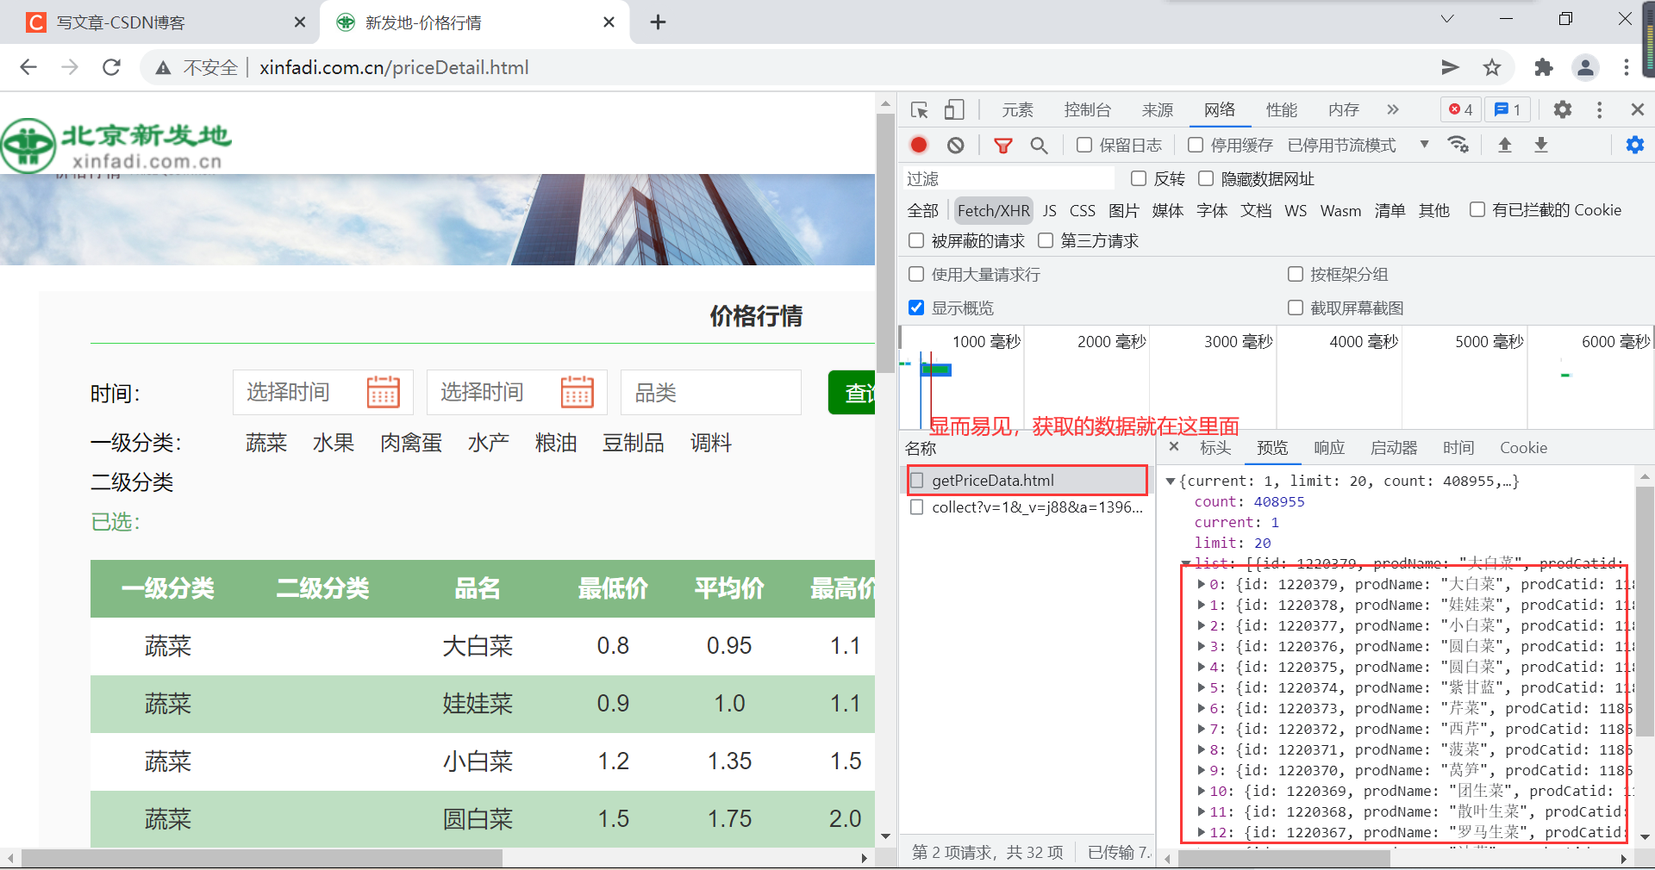Enable the 保留日志 checkbox
Image resolution: width=1655 pixels, height=870 pixels.
1084,145
